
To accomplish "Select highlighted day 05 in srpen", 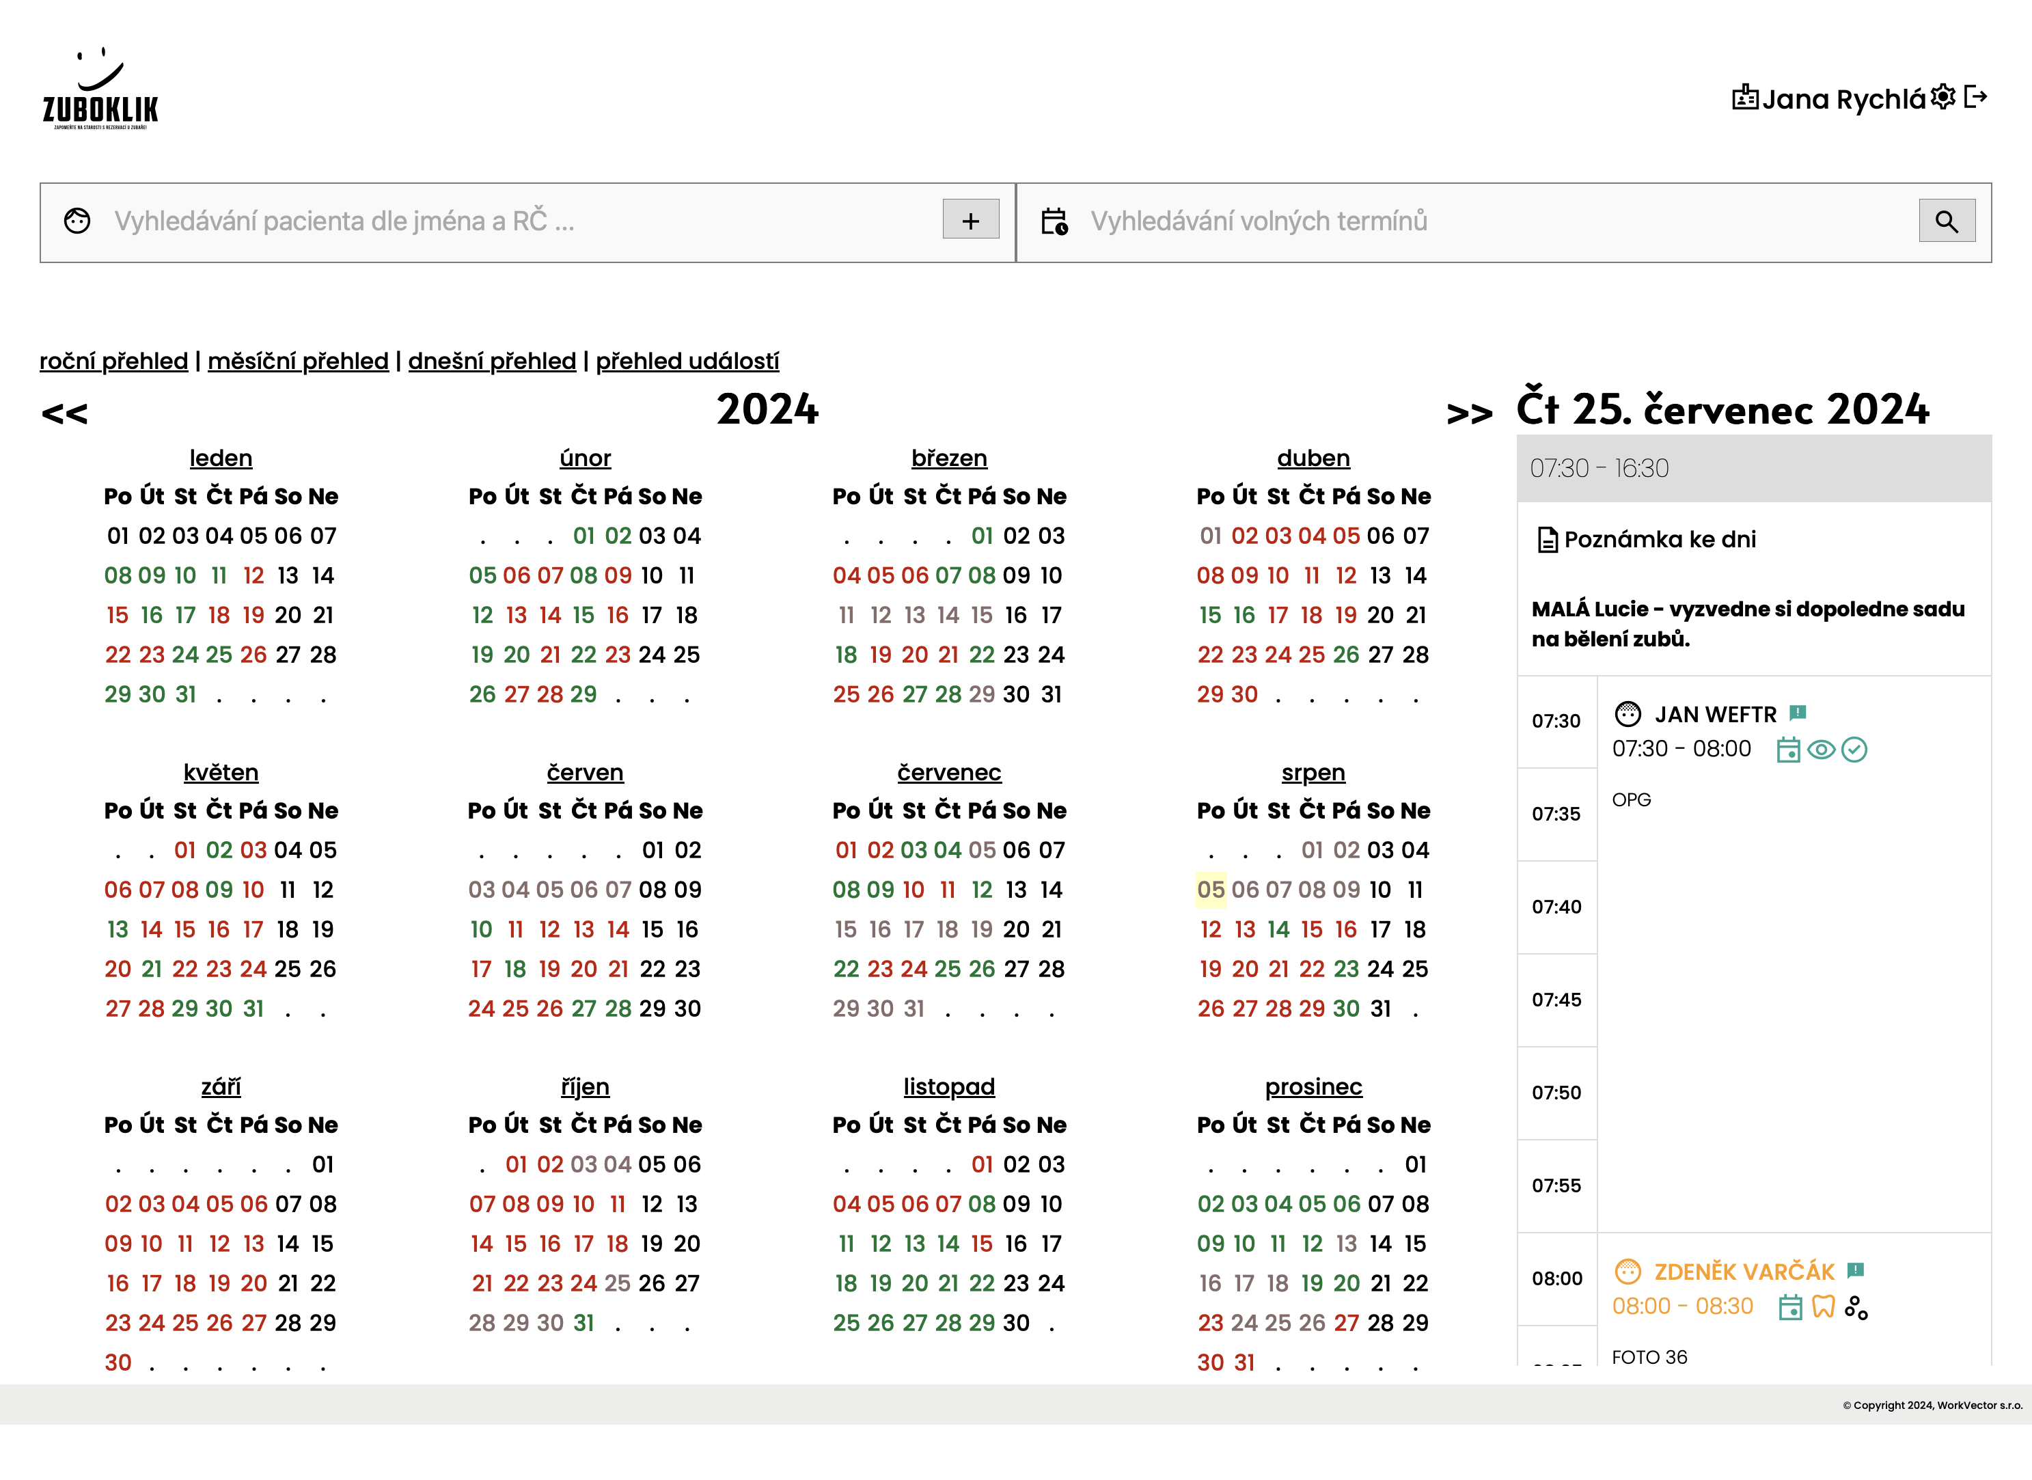I will (1211, 890).
